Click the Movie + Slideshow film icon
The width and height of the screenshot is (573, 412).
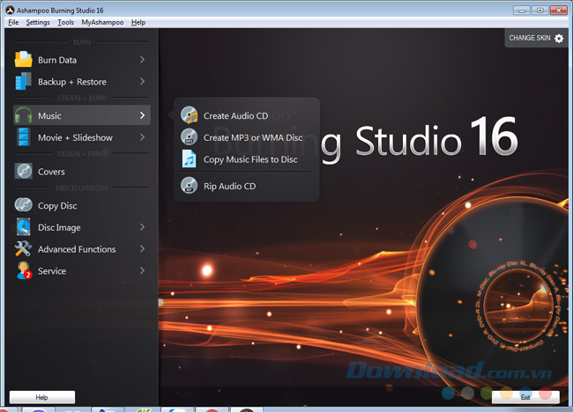(23, 137)
